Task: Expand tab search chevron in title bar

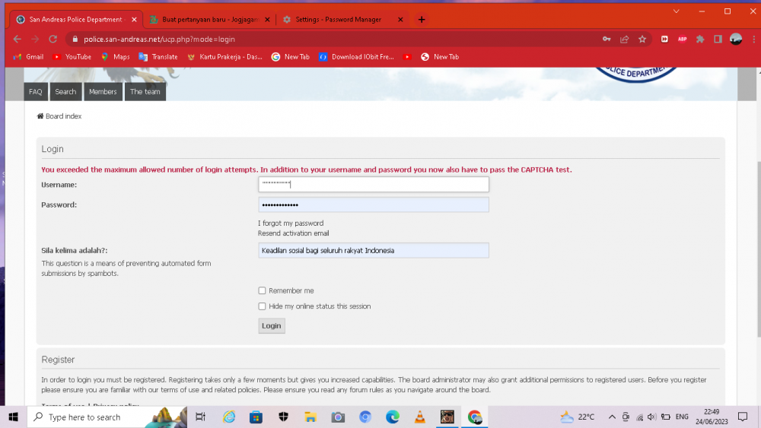Action: tap(676, 11)
